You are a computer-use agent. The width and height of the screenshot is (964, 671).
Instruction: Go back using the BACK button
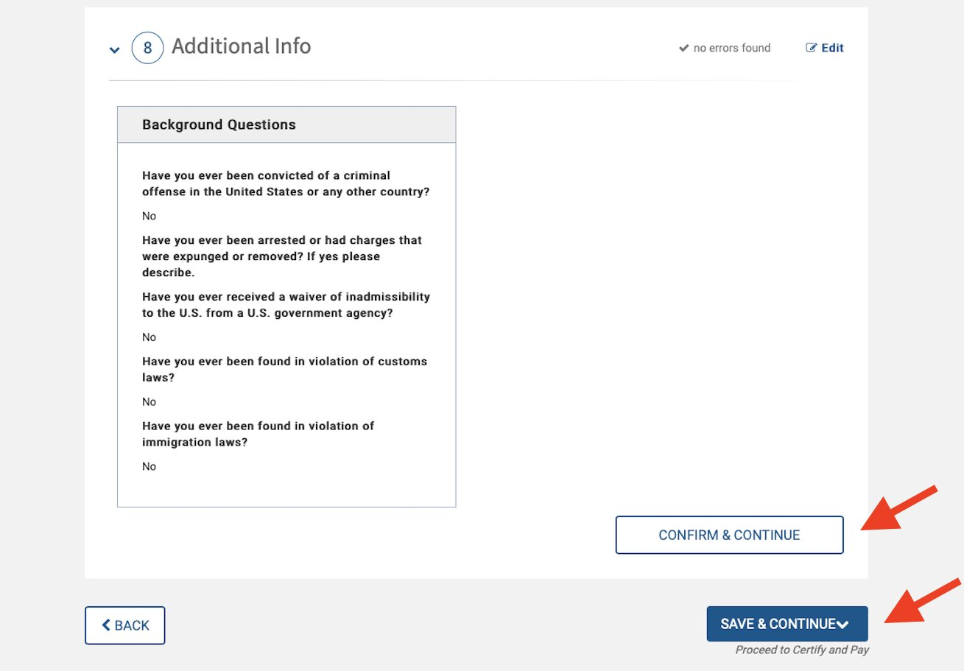tap(125, 625)
